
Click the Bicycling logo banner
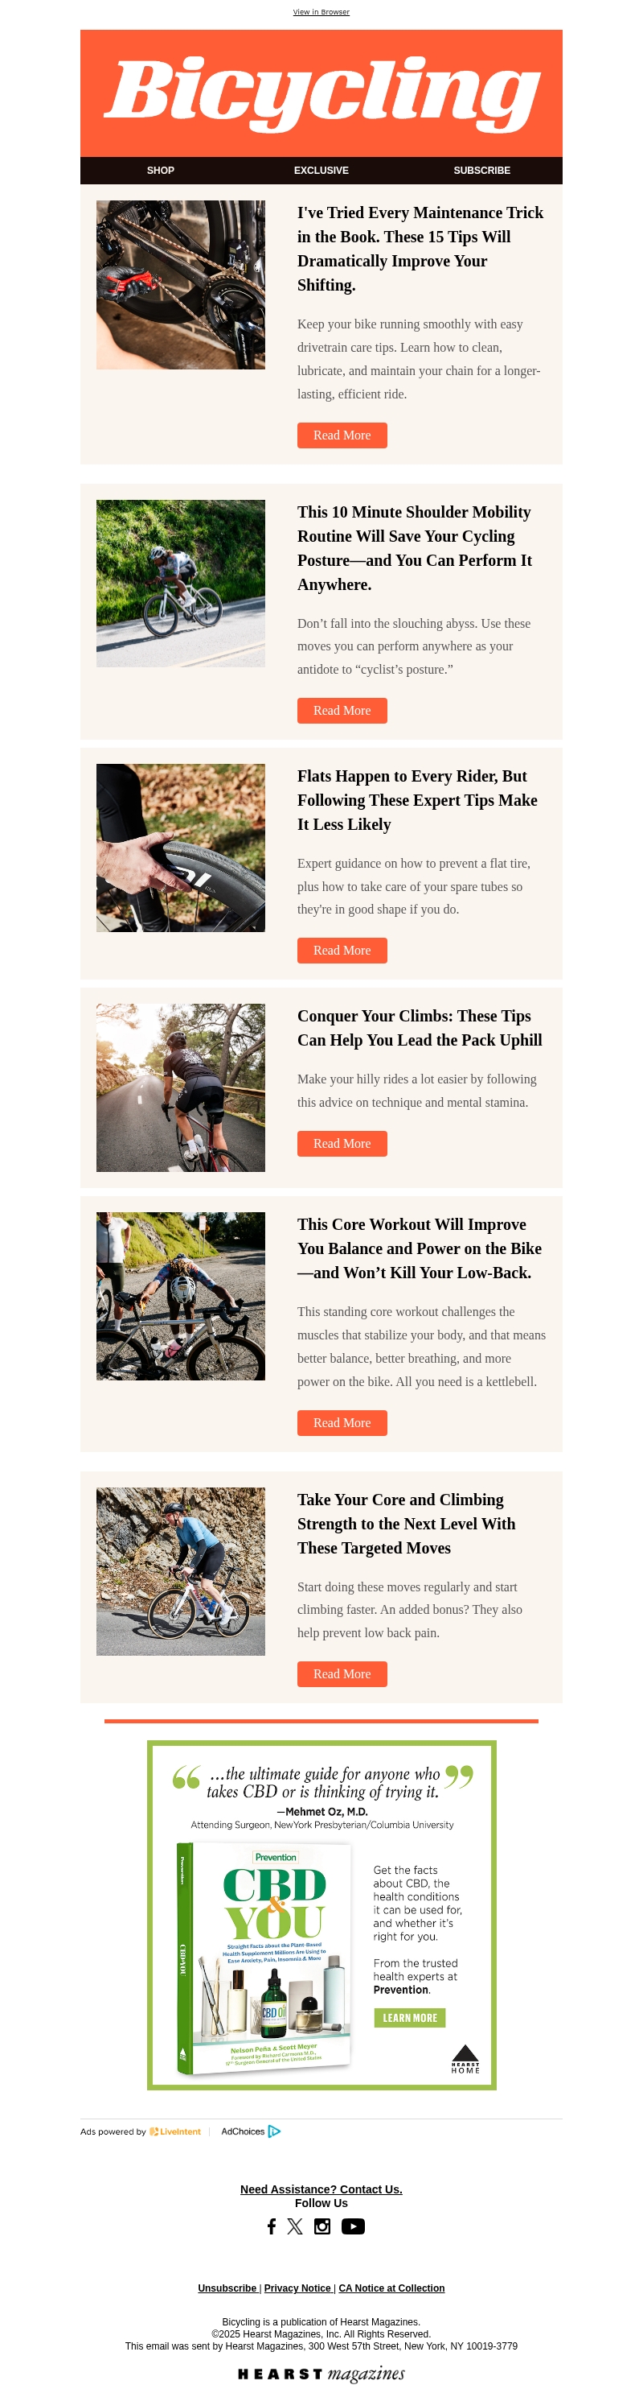point(321,93)
